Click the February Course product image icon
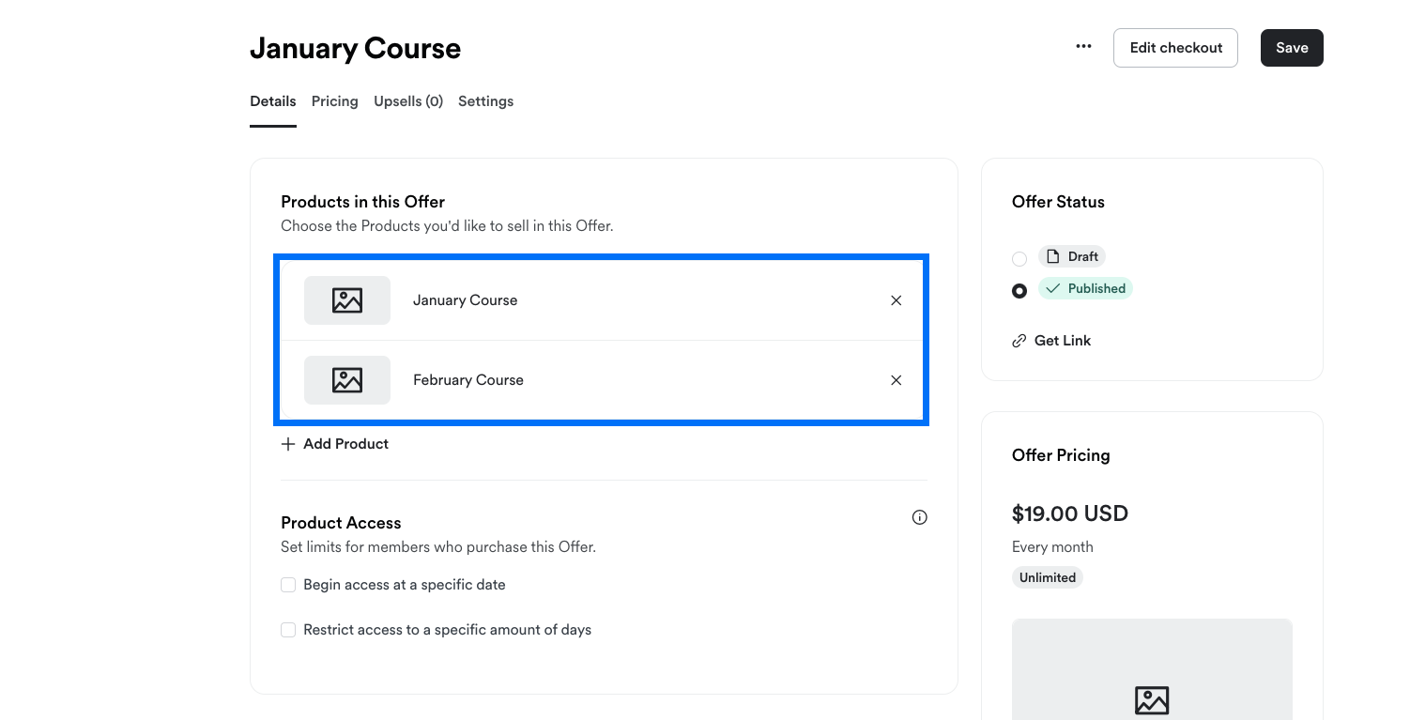Viewport: 1410px width, 720px height. 347,379
